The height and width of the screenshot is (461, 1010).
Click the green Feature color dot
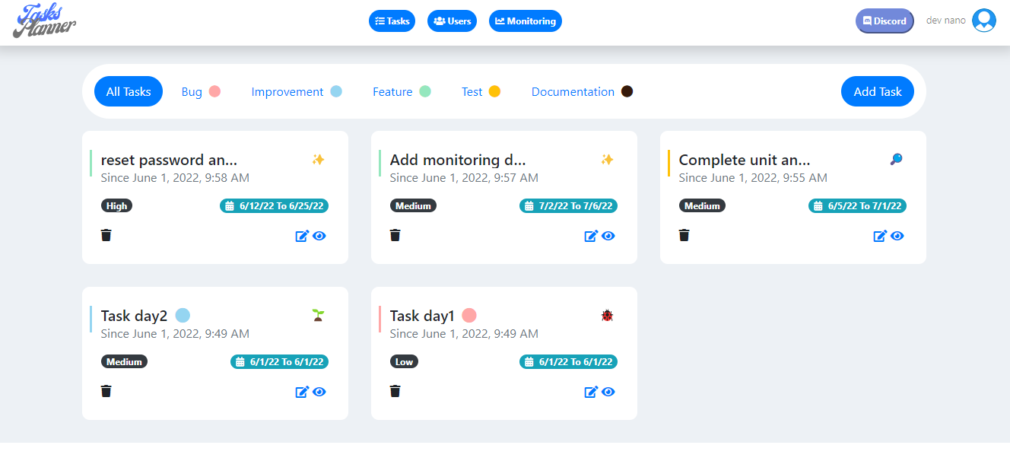pos(426,91)
